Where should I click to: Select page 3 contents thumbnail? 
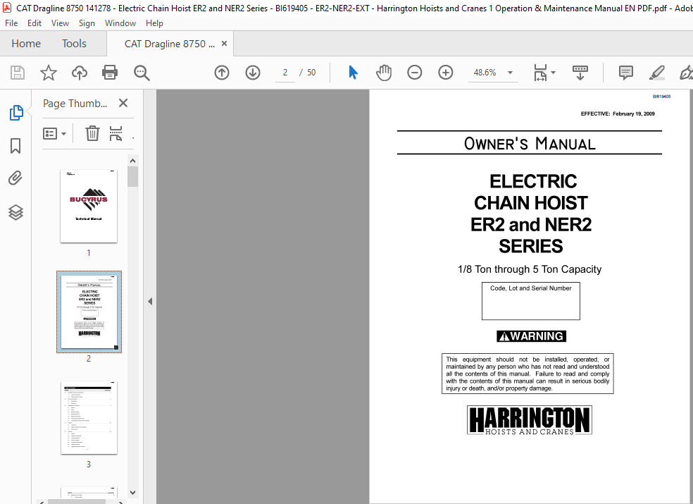[89, 418]
